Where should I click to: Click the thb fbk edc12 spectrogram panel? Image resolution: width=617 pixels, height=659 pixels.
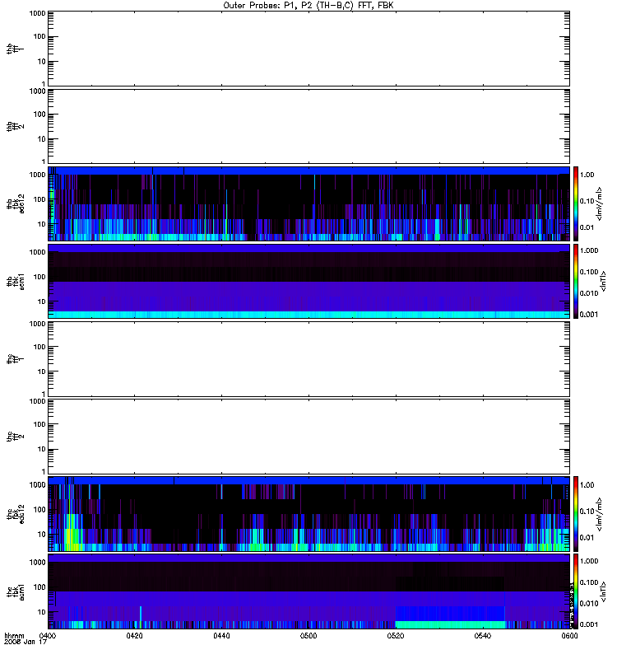(308, 203)
